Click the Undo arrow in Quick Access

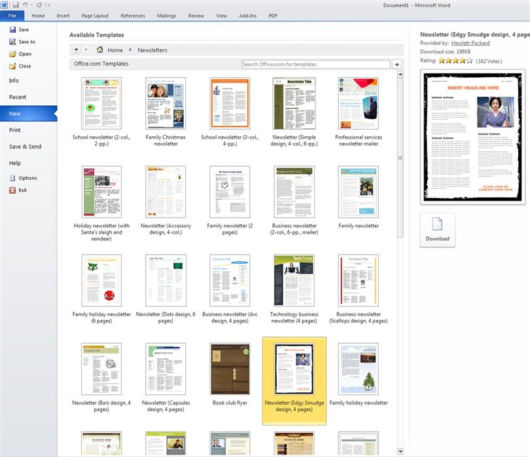[26, 5]
